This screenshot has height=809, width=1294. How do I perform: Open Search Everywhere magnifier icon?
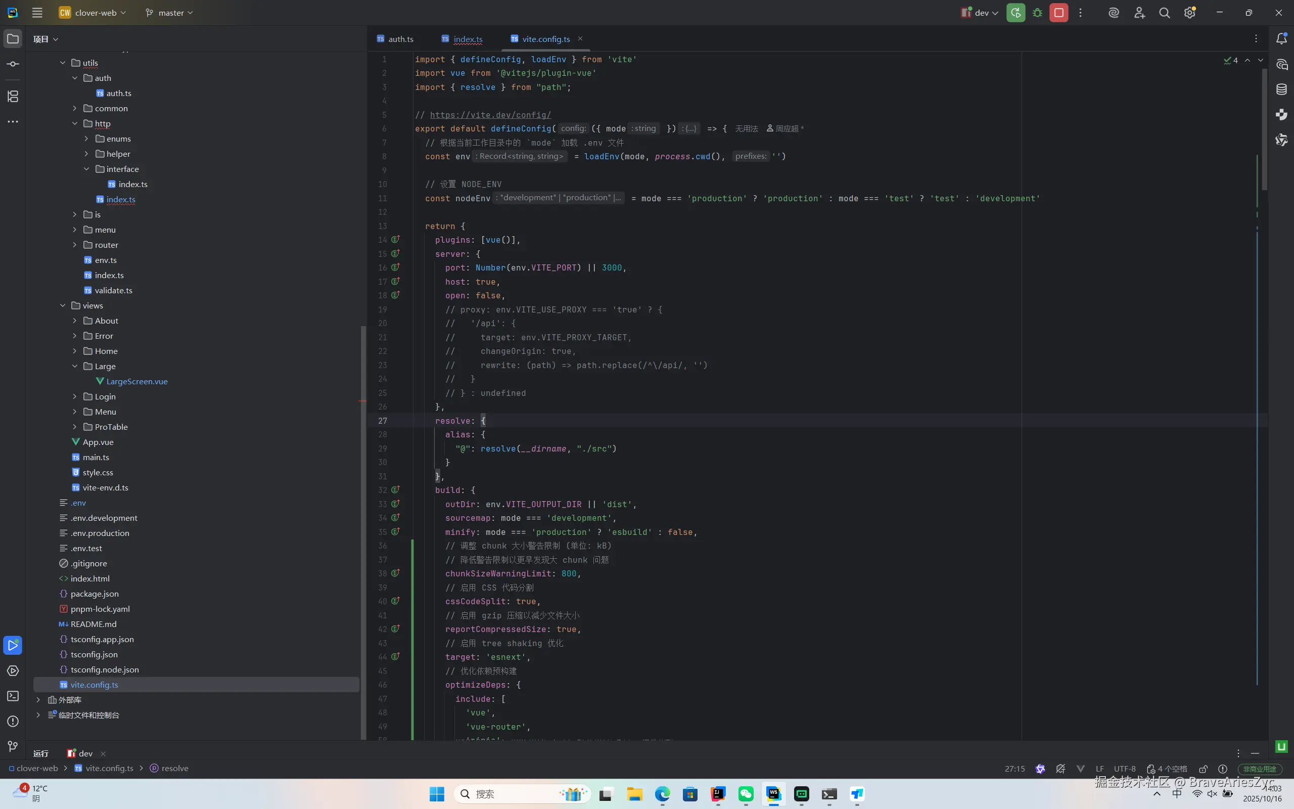1164,13
